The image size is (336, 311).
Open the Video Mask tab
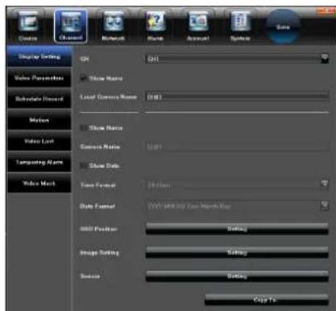coord(39,183)
